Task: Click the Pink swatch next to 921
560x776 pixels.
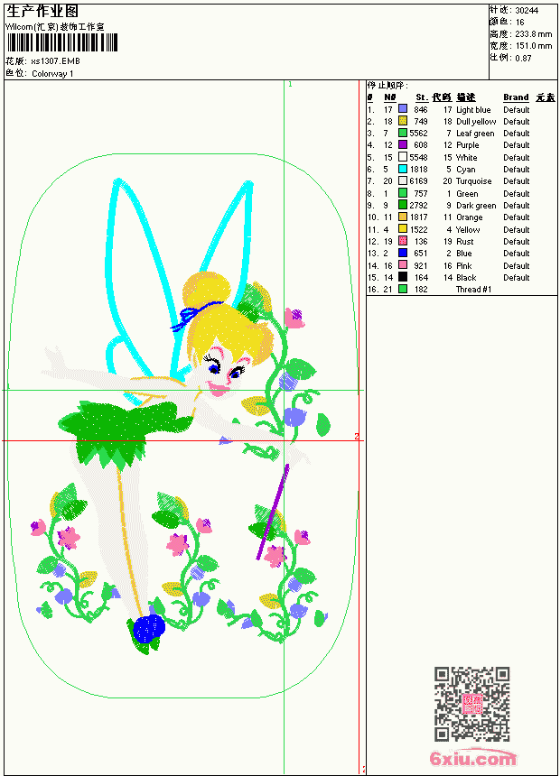Action: click(403, 264)
